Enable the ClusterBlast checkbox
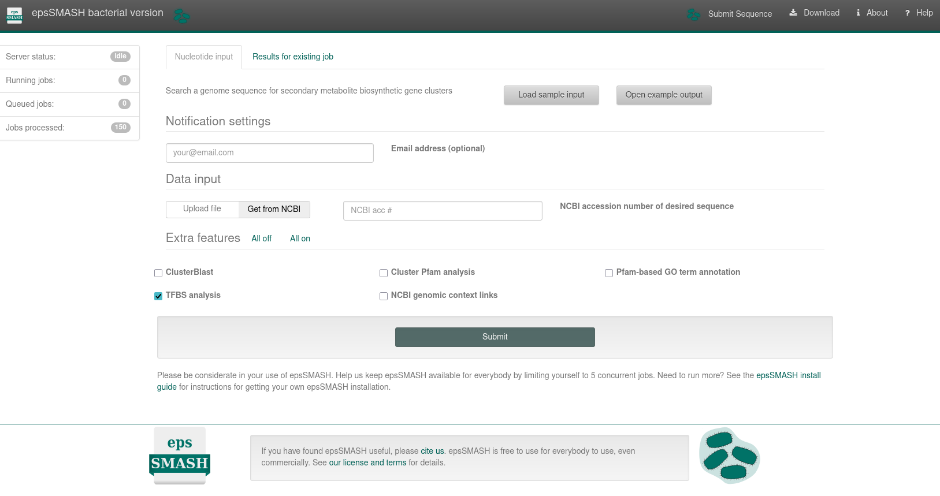Image resolution: width=940 pixels, height=496 pixels. (x=158, y=273)
